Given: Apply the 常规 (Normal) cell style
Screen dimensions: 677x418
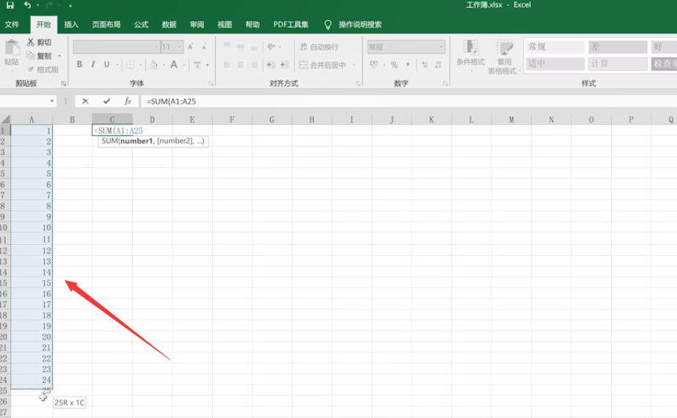Looking at the screenshot, I should click(x=555, y=47).
